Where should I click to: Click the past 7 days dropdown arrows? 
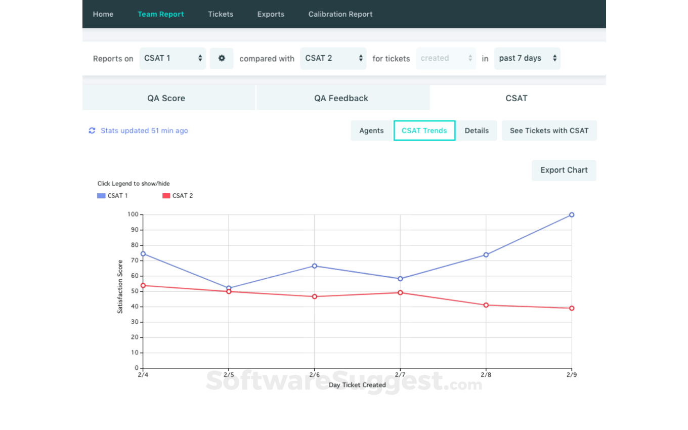point(555,58)
